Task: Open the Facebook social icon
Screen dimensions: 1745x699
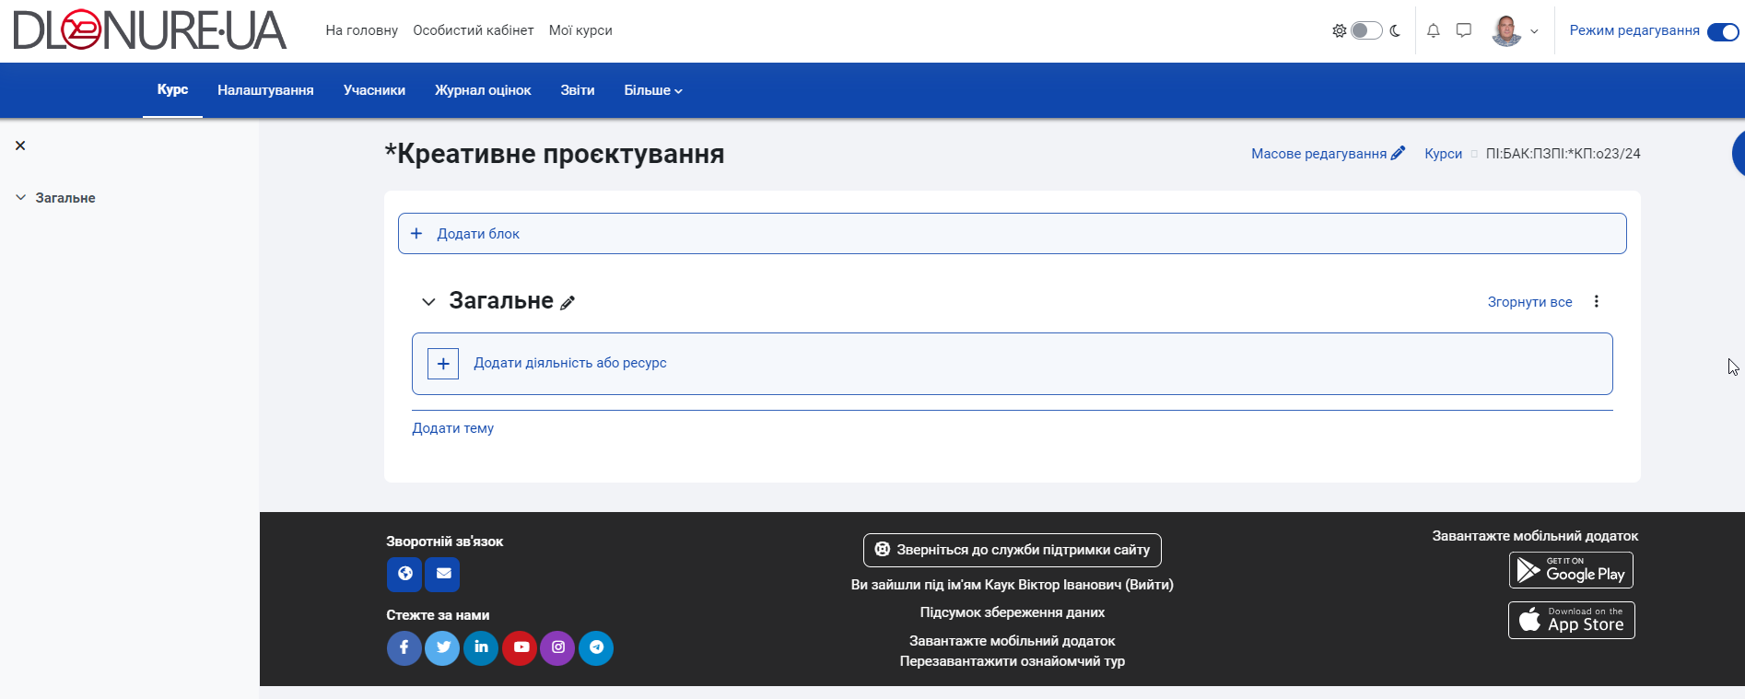Action: (x=404, y=647)
